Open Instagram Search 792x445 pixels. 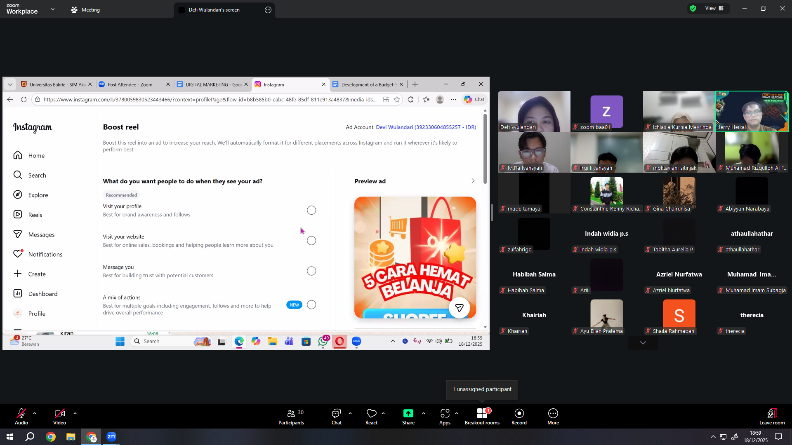point(30,175)
